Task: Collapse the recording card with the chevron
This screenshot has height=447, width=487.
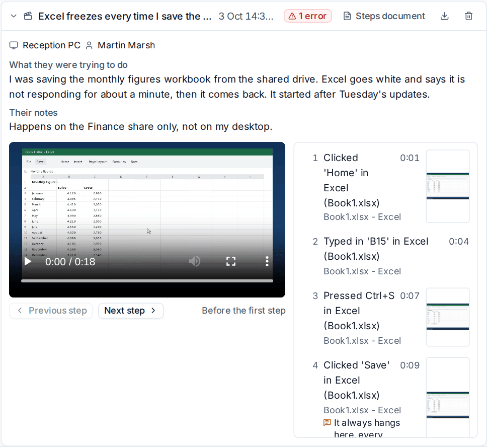Action: pos(14,16)
